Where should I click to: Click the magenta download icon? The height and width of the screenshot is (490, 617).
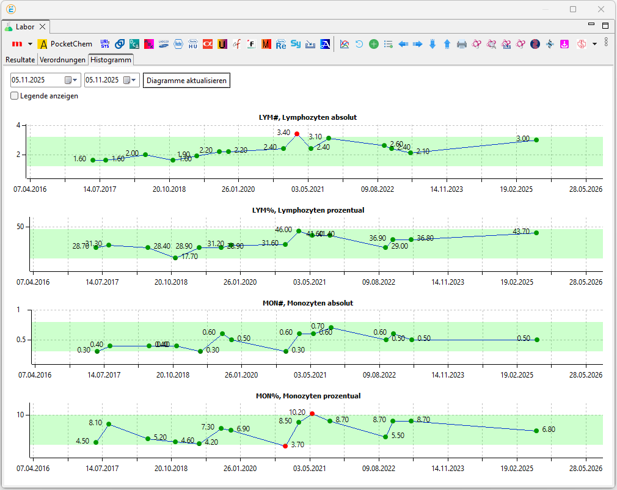(564, 44)
